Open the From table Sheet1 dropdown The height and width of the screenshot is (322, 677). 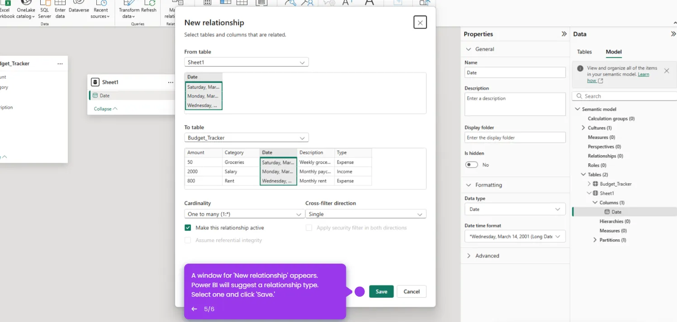point(246,62)
